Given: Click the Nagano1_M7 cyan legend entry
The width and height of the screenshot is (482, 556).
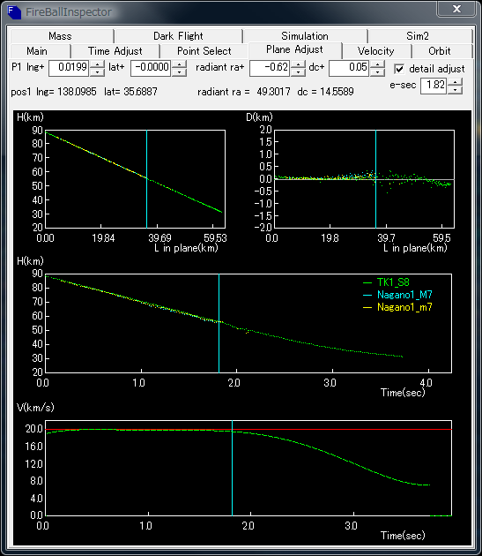Looking at the screenshot, I should [x=404, y=295].
